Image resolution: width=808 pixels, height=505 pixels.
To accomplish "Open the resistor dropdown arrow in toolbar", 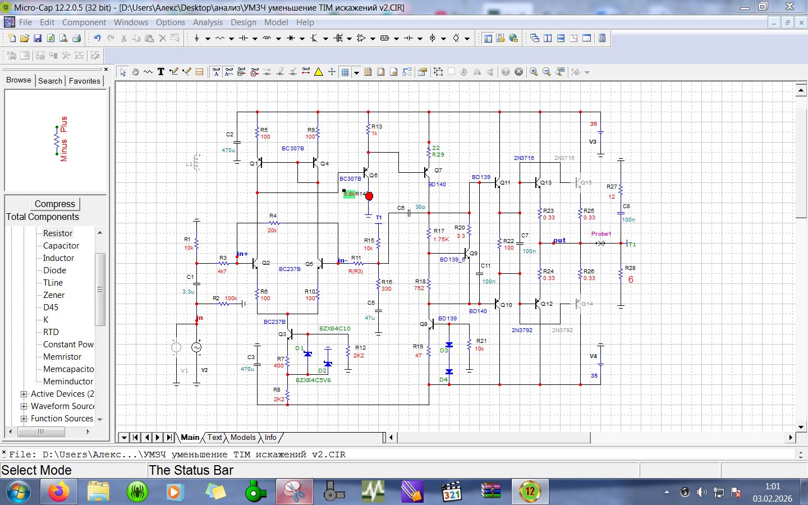I will (231, 39).
